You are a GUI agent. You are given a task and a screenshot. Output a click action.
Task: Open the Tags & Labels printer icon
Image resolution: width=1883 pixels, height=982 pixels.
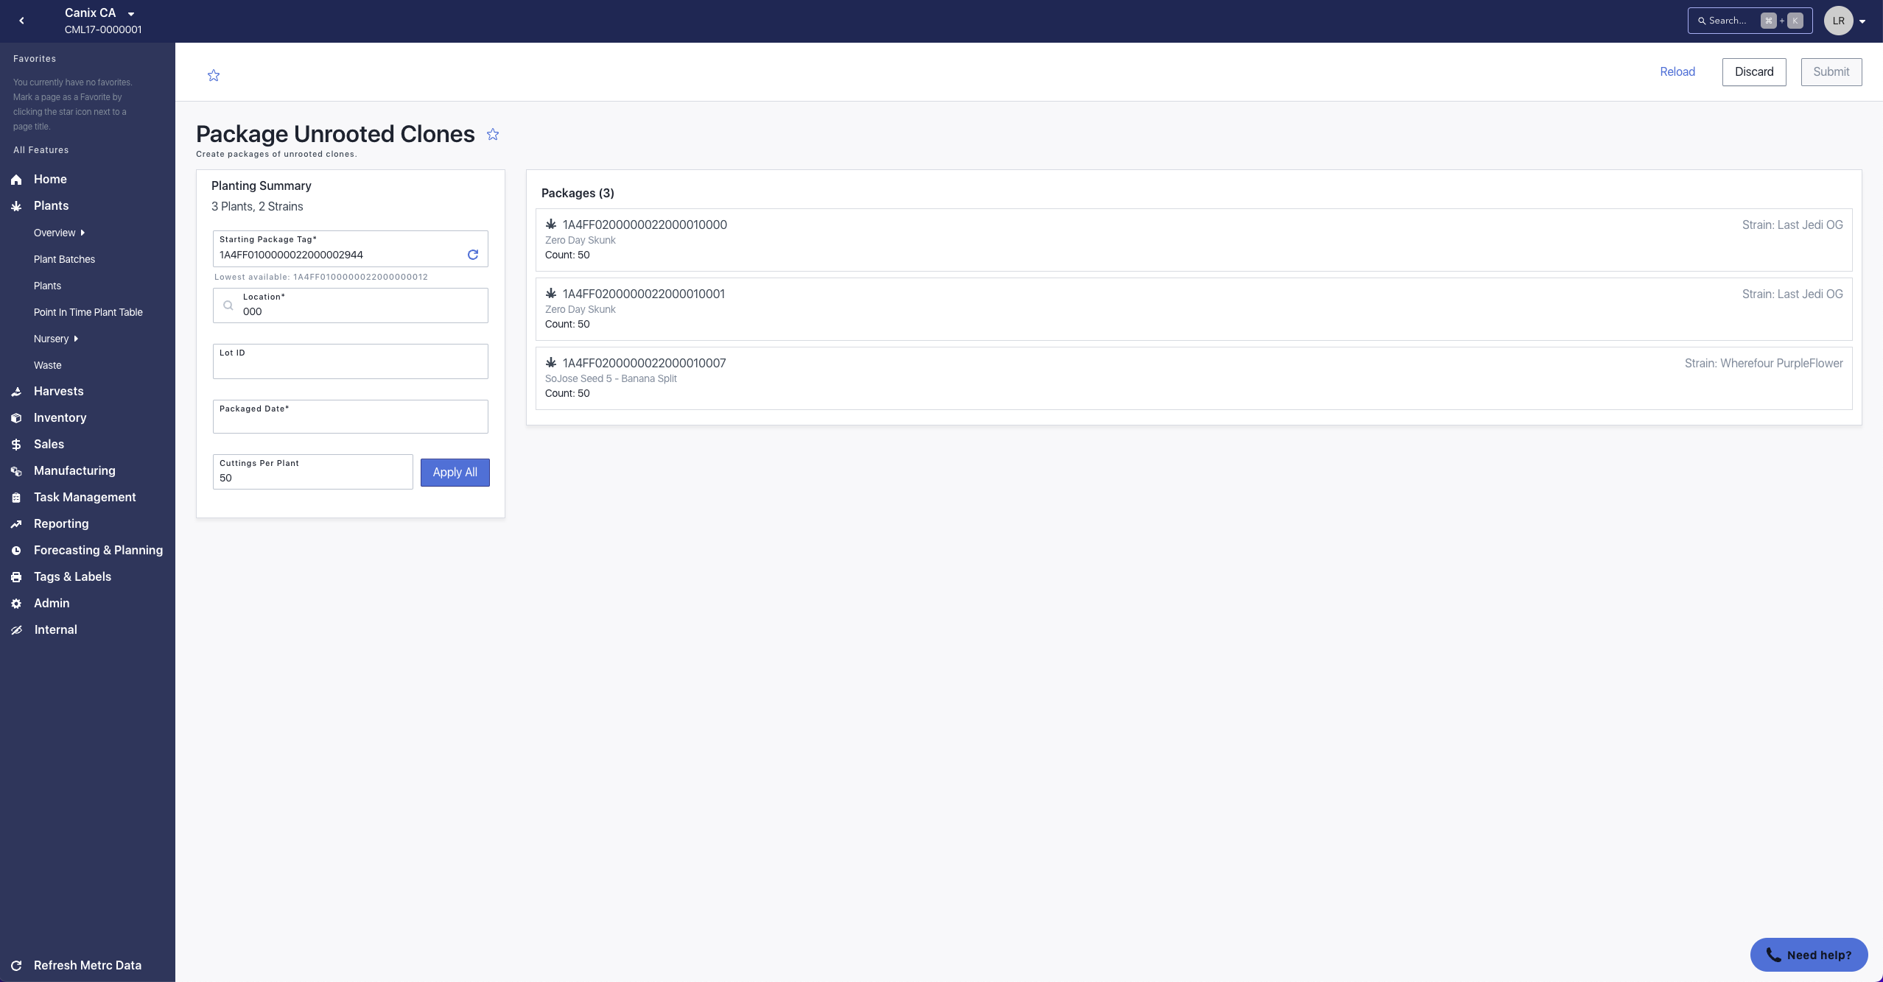click(x=16, y=577)
